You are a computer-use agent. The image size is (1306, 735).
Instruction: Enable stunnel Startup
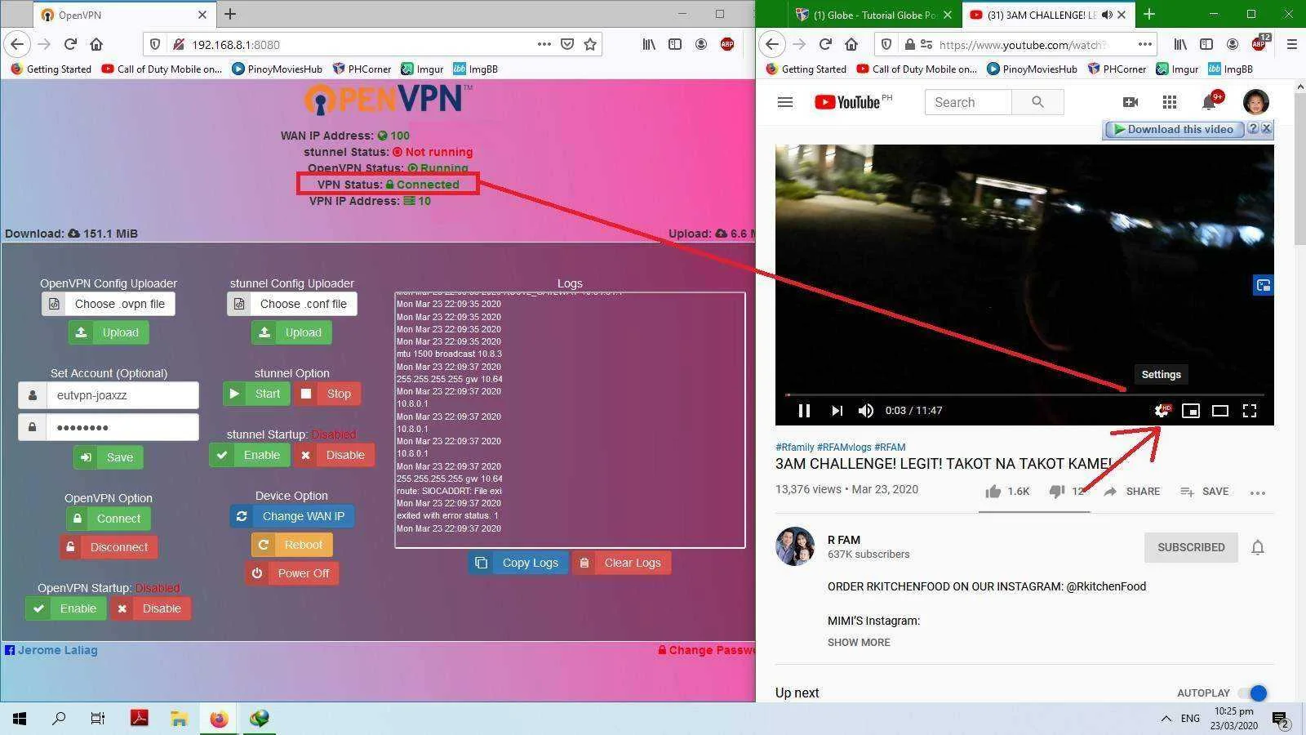tap(250, 455)
